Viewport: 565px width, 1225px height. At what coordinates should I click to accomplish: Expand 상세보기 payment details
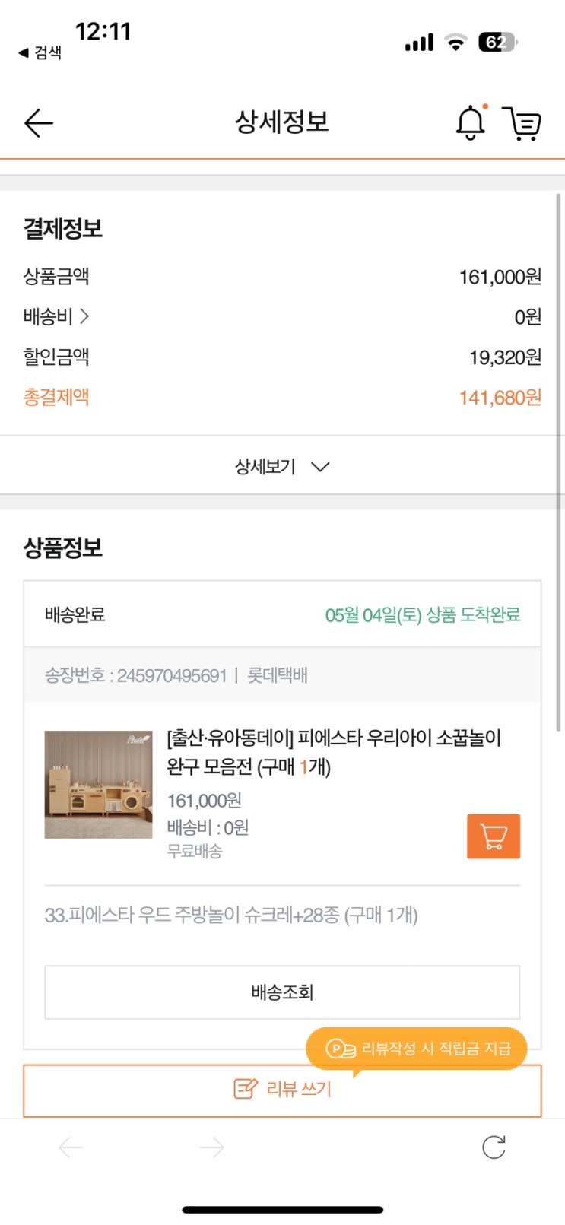point(266,466)
